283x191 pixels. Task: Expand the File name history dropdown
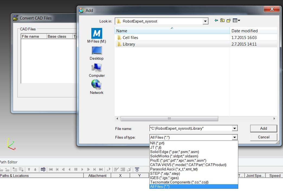[234, 129]
